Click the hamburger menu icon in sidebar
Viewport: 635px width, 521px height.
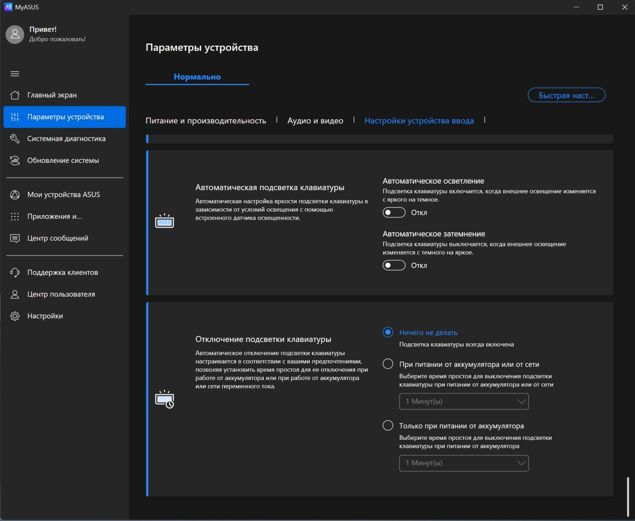click(15, 74)
